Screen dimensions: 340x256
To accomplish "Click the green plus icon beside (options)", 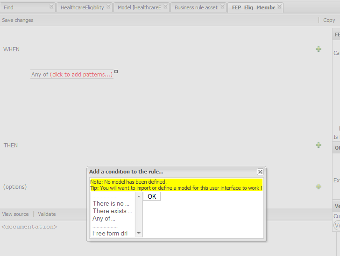I will [319, 187].
